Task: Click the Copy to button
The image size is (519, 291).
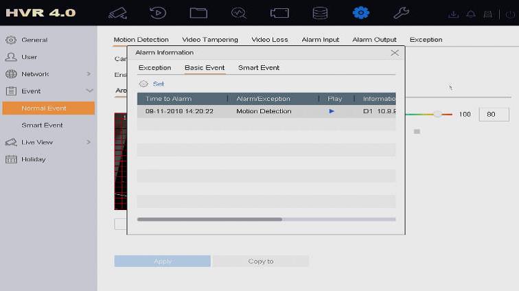Action: tap(260, 261)
